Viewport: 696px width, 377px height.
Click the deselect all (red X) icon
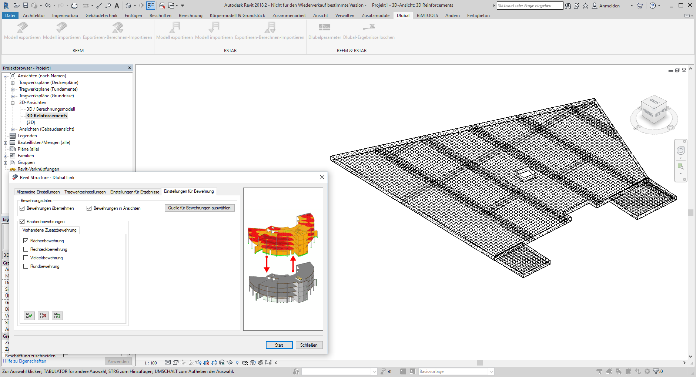[x=43, y=316]
